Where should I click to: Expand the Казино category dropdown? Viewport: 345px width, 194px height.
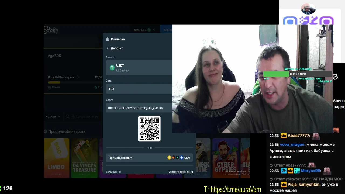click(53, 116)
